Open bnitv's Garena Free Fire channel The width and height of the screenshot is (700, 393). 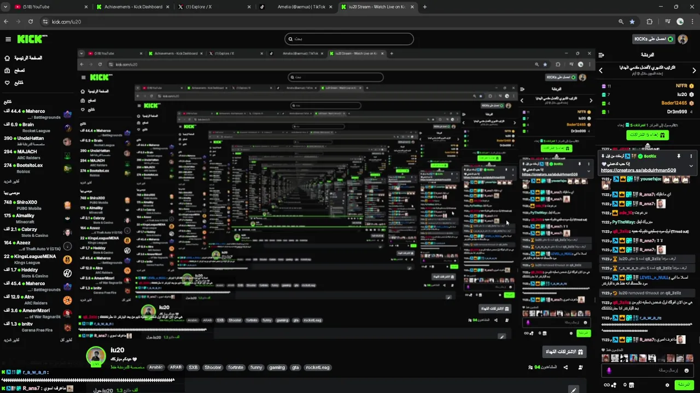[x=37, y=327]
